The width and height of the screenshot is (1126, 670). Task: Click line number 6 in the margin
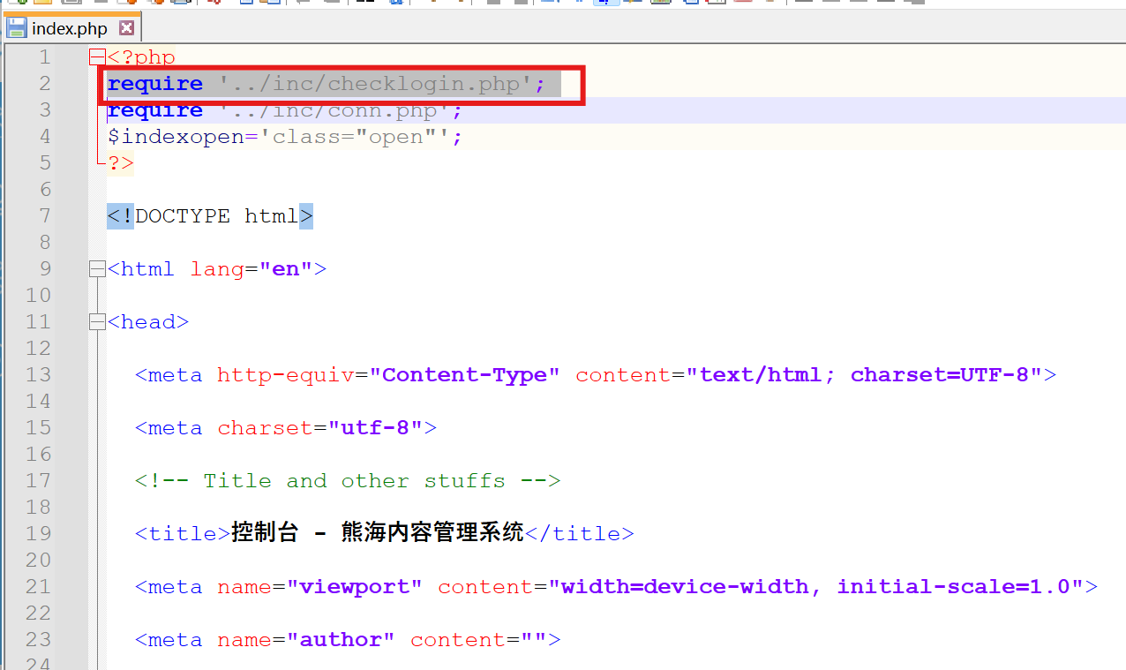point(45,190)
